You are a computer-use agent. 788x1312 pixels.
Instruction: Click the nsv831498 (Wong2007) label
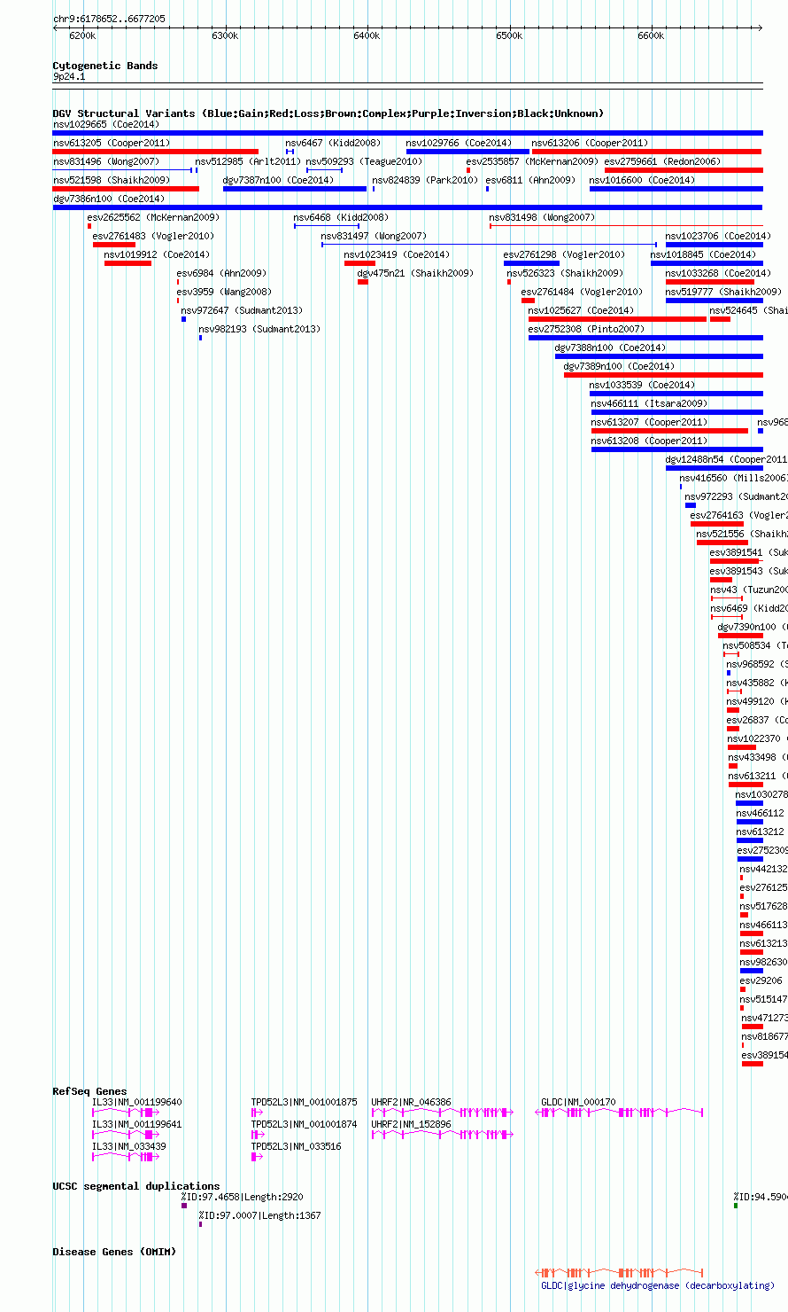[x=543, y=217]
